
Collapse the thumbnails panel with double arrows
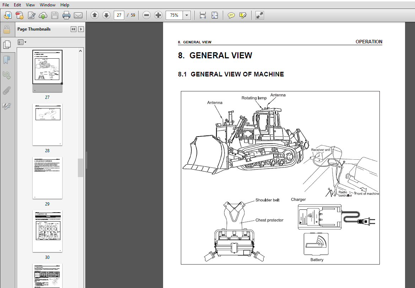tap(73, 29)
